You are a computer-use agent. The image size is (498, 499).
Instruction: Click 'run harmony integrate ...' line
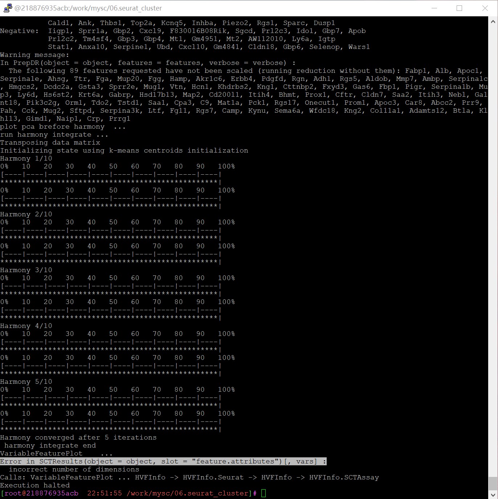tap(54, 135)
